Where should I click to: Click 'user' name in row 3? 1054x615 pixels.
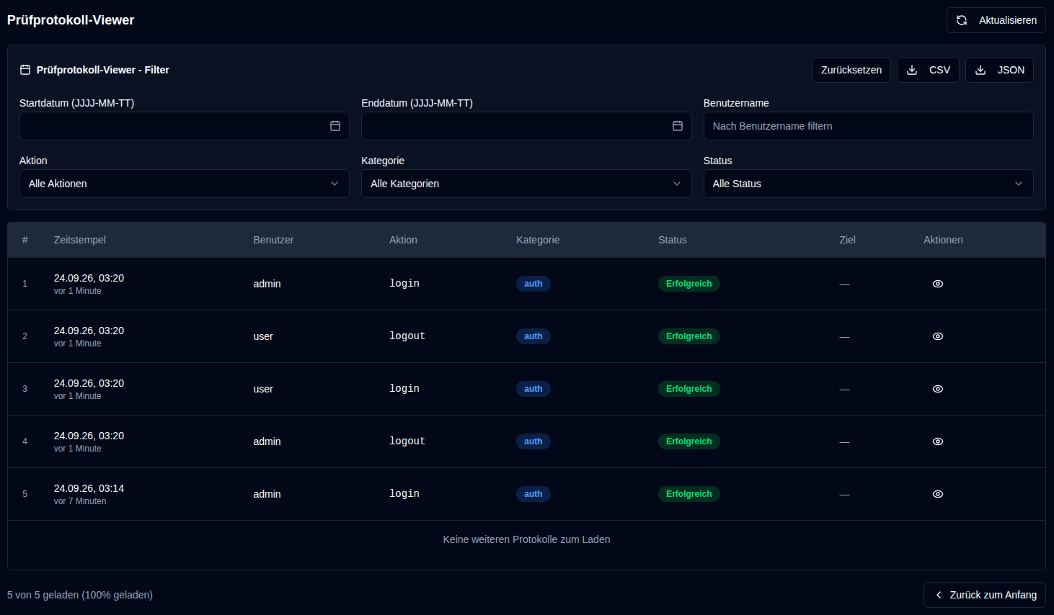[263, 389]
